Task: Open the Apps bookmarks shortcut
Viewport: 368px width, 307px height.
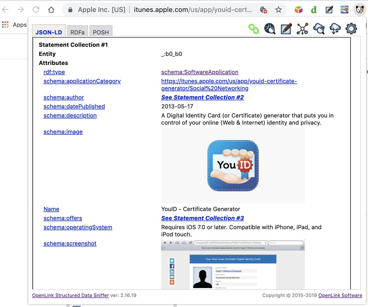Action: click(14, 25)
